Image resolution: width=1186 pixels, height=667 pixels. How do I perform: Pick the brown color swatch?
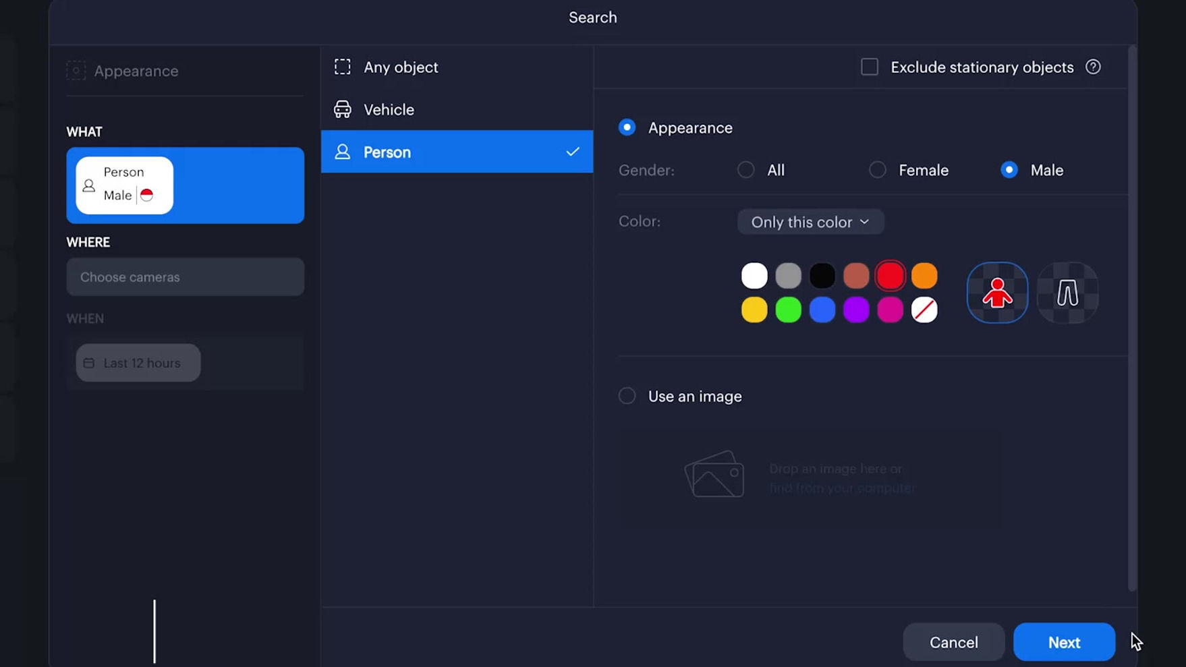point(856,276)
